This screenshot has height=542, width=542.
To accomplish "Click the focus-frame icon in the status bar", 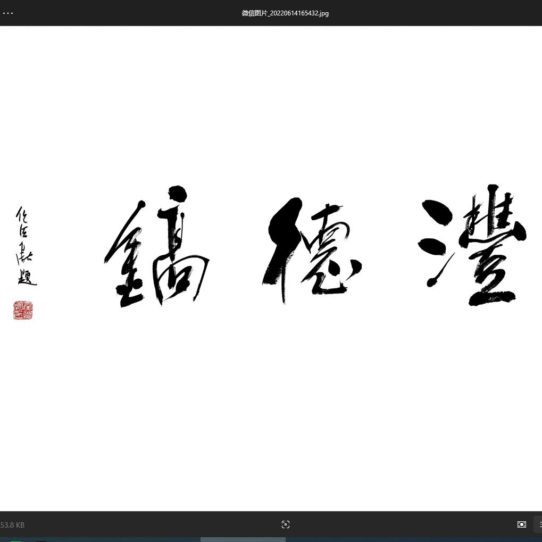I will tap(286, 524).
